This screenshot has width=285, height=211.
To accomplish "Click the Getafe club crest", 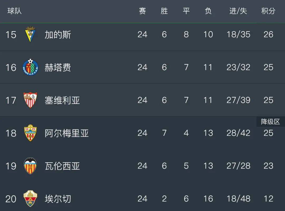I will pos(30,67).
